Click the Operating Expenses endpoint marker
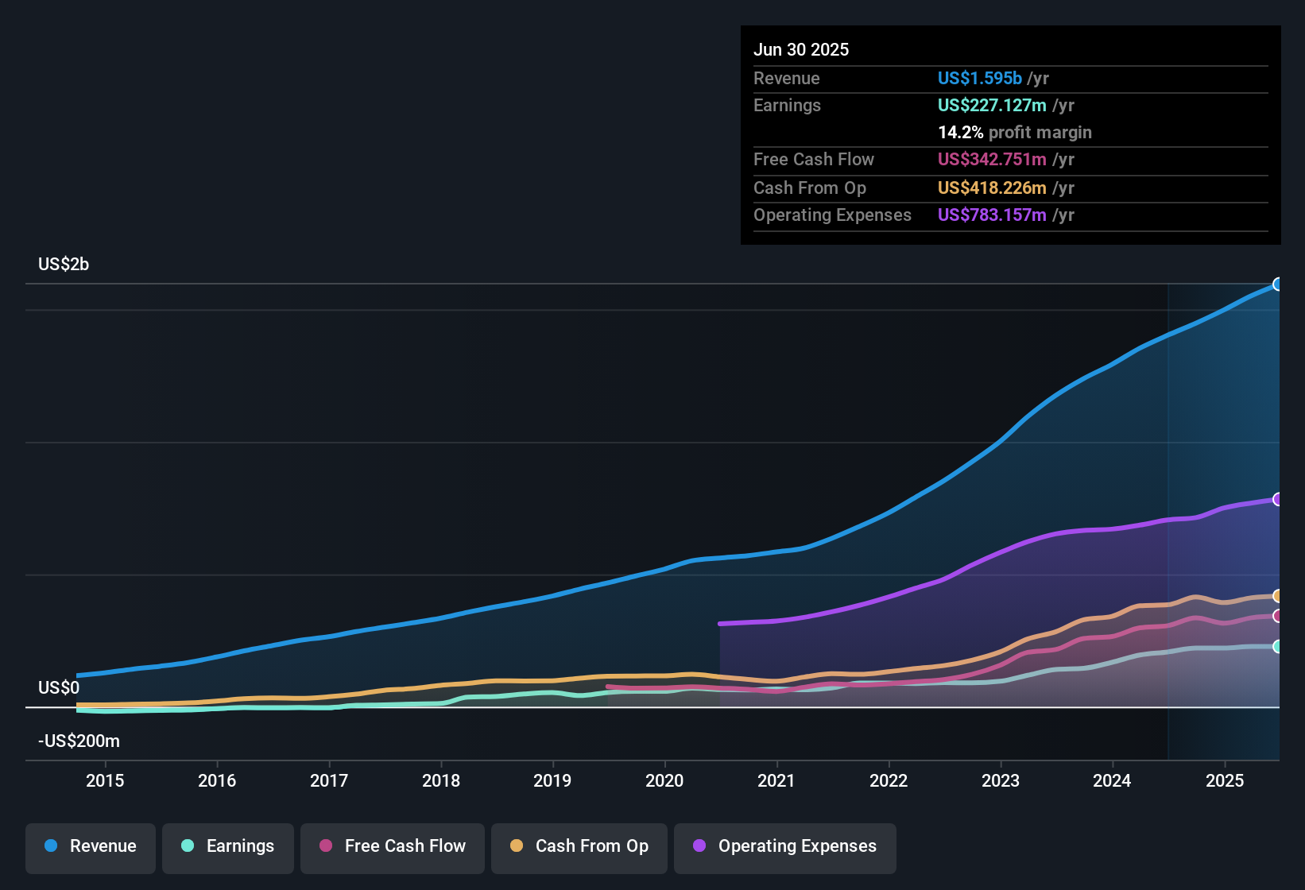This screenshot has width=1305, height=890. point(1278,499)
